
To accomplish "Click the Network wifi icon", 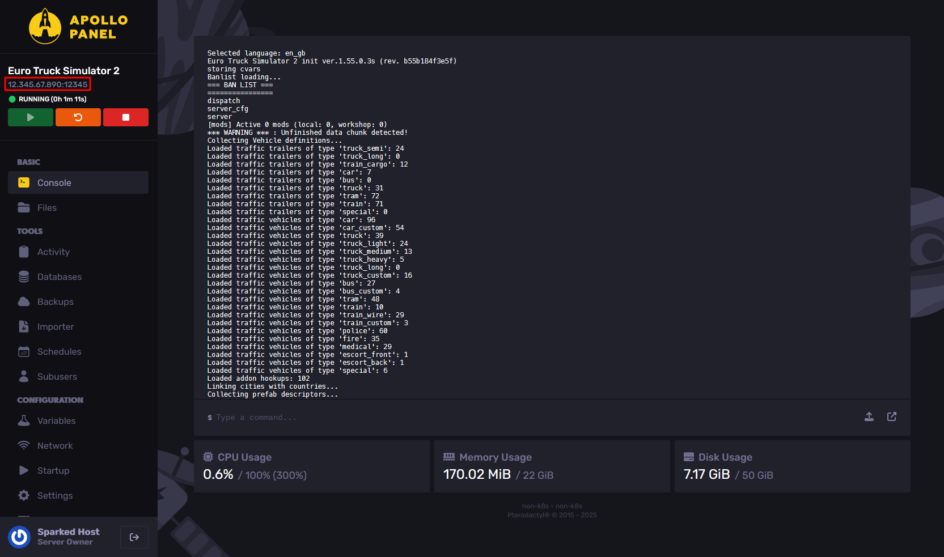I will 24,445.
